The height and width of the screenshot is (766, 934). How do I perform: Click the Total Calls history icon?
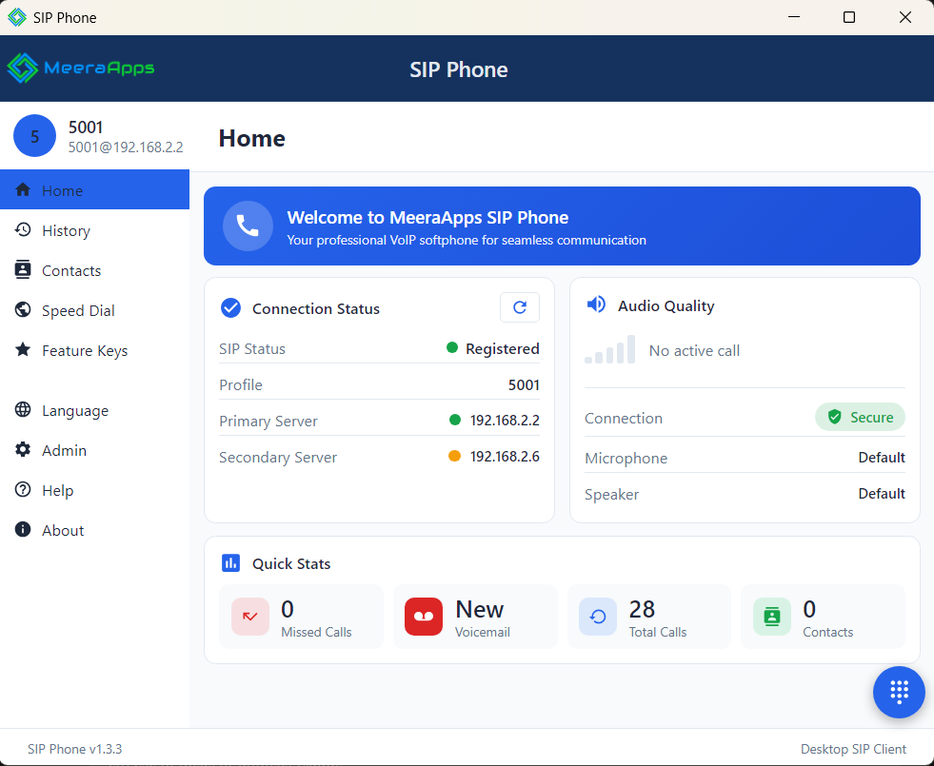click(x=598, y=617)
